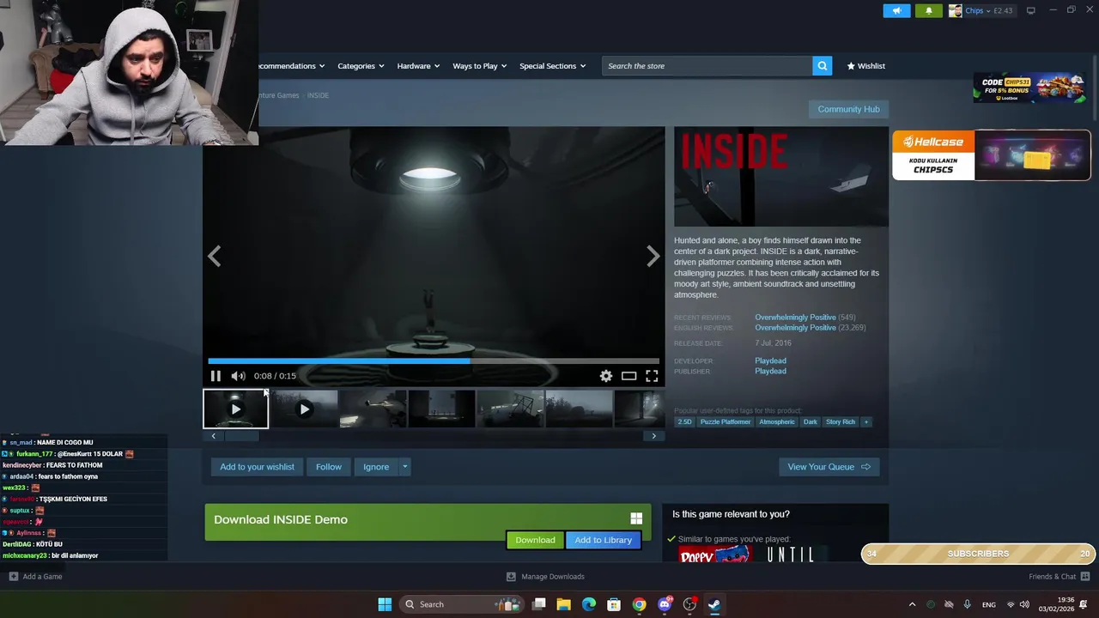Viewport: 1099px width, 618px height.
Task: Click the Puzzle Platformer tag
Action: pos(725,422)
